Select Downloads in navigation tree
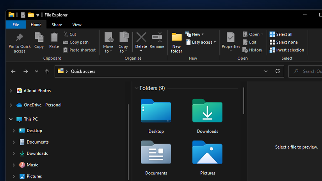Screen dimensions: 322x181 coord(34,153)
